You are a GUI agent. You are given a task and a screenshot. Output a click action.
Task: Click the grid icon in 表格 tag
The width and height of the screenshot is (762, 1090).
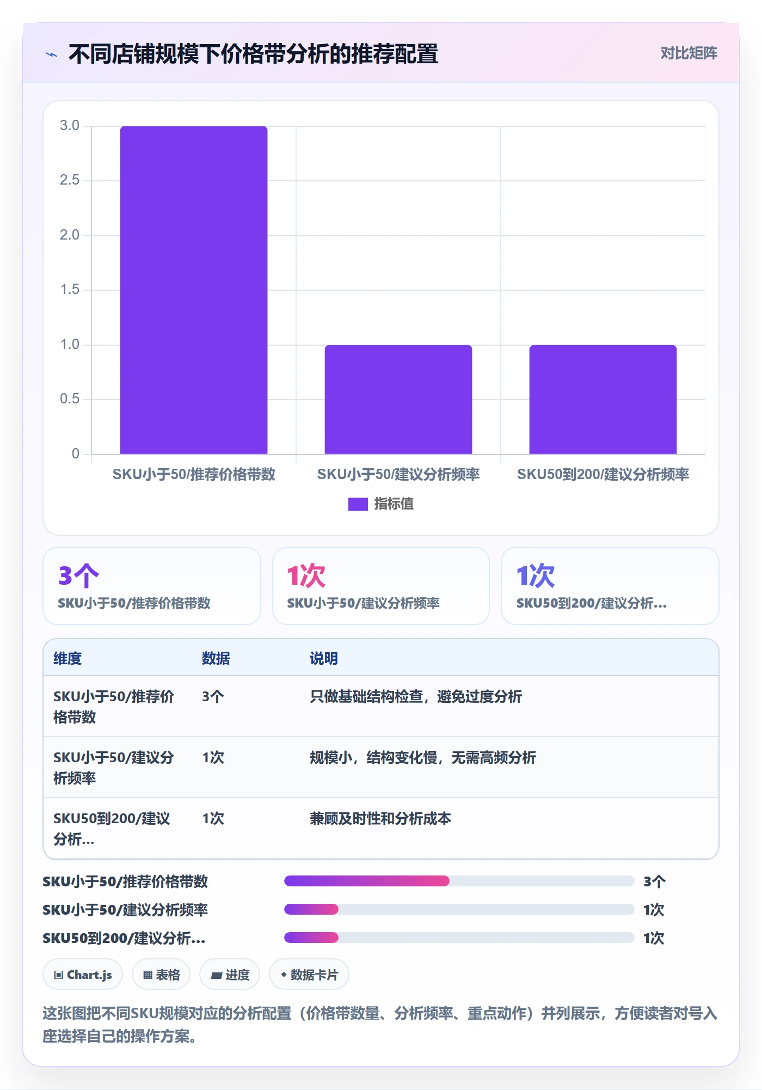click(x=148, y=975)
